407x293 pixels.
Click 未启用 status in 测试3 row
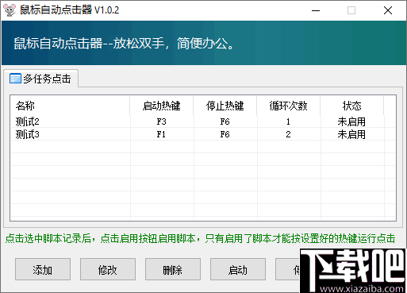pyautogui.click(x=351, y=134)
